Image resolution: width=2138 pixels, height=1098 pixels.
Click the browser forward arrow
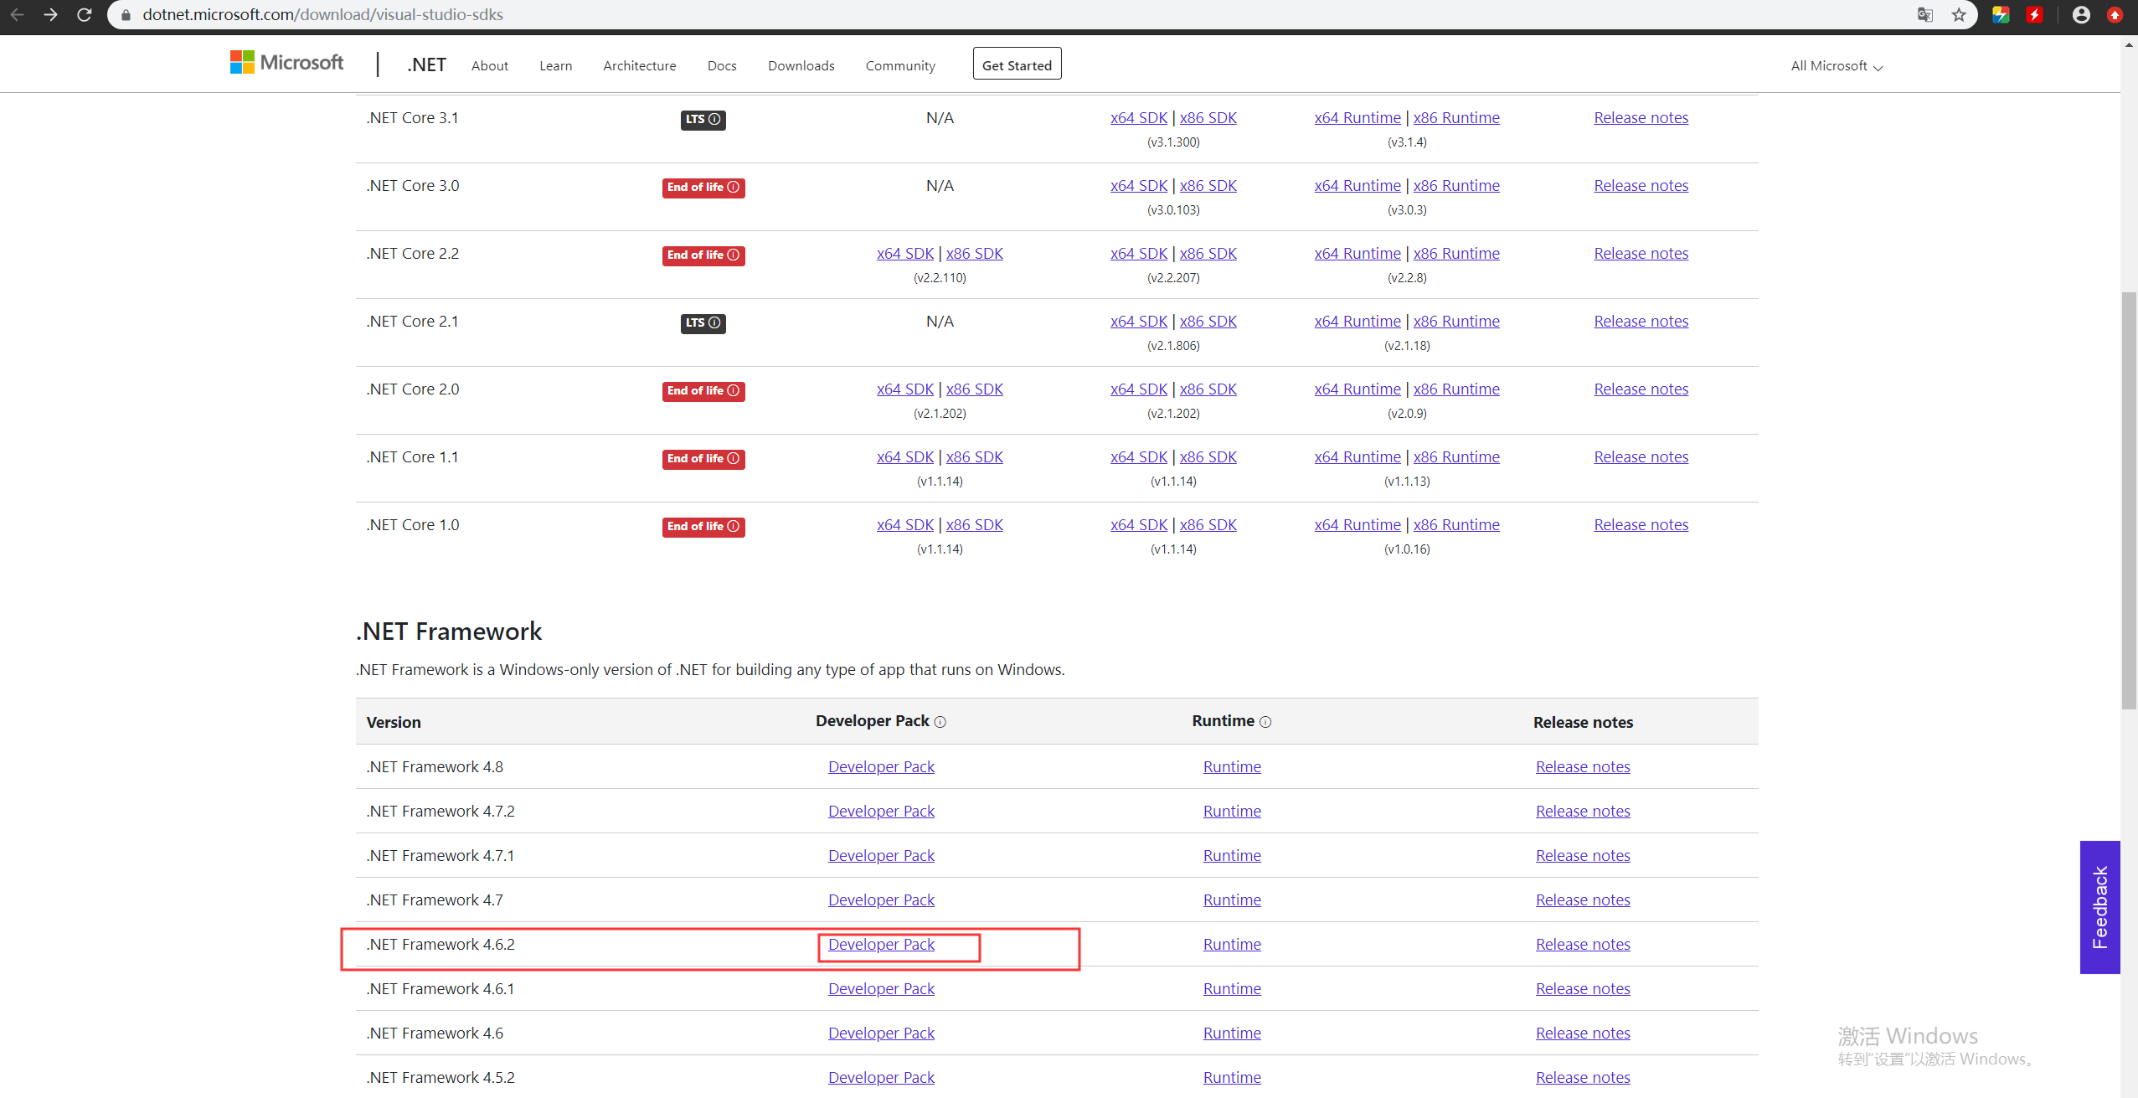50,14
